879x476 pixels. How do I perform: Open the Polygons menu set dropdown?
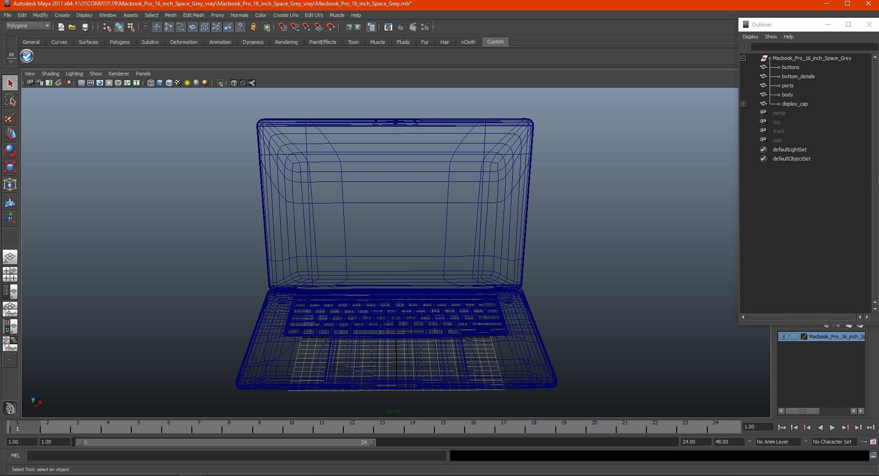pos(28,26)
